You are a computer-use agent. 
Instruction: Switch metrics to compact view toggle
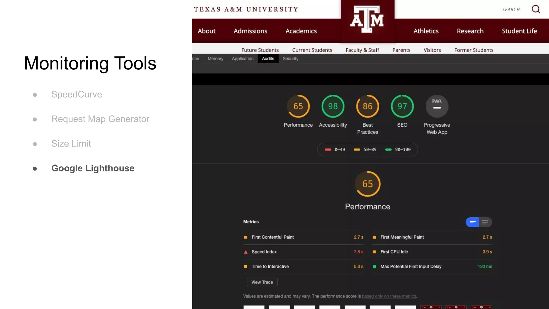472,222
